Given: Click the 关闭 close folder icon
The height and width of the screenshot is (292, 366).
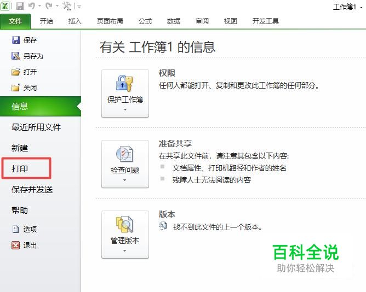Looking at the screenshot, I should (x=16, y=87).
